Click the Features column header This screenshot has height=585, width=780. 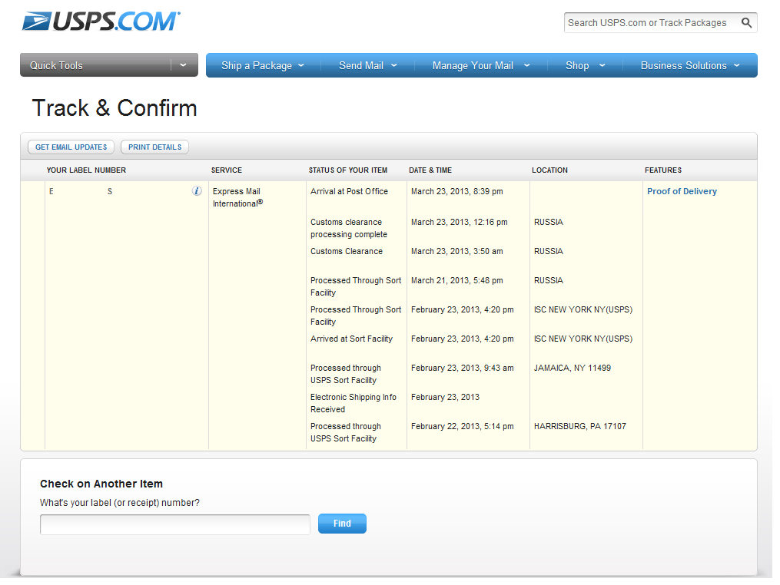[x=663, y=170]
